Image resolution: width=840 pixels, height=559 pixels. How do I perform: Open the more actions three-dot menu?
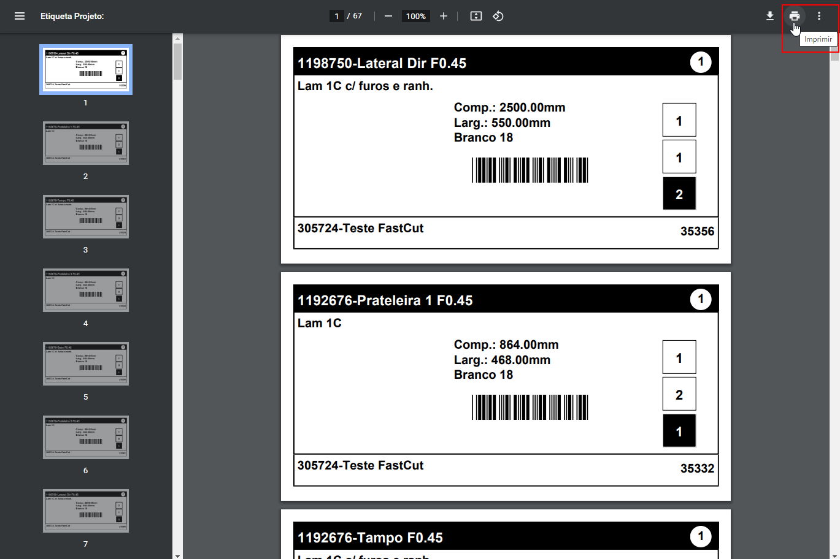pos(819,16)
